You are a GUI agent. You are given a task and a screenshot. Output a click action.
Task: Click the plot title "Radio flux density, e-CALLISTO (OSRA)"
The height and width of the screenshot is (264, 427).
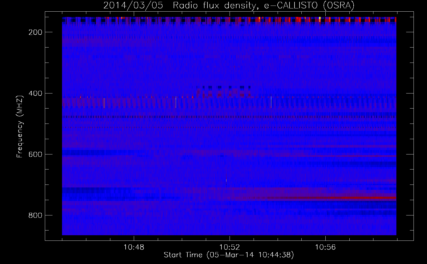click(x=264, y=6)
